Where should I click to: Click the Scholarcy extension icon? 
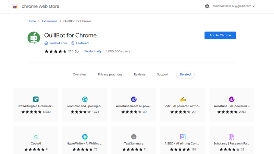pyautogui.click(x=232, y=137)
